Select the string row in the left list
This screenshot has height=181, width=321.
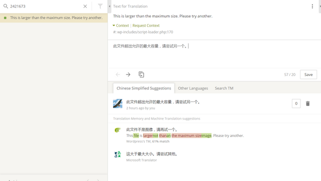tap(54, 18)
